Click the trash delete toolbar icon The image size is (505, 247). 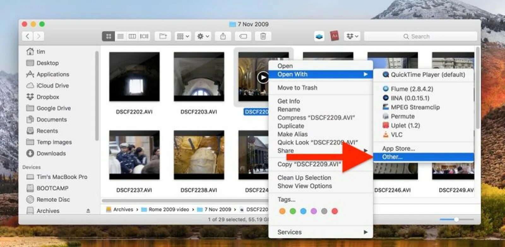[263, 36]
